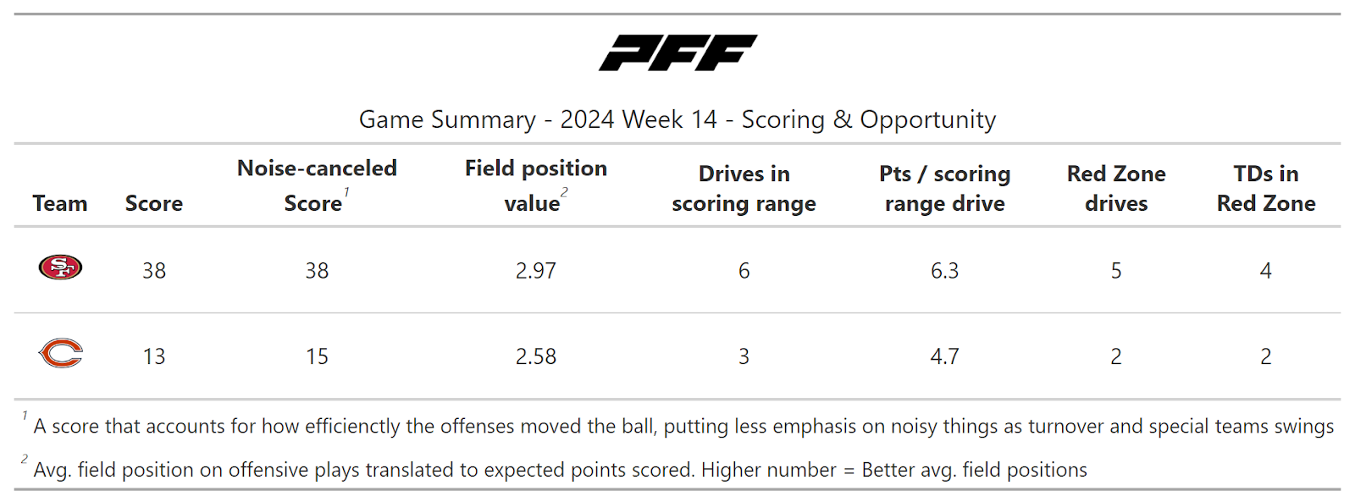Click the field position footnote text
Image resolution: width=1355 pixels, height=502 pixels.
[x=560, y=470]
